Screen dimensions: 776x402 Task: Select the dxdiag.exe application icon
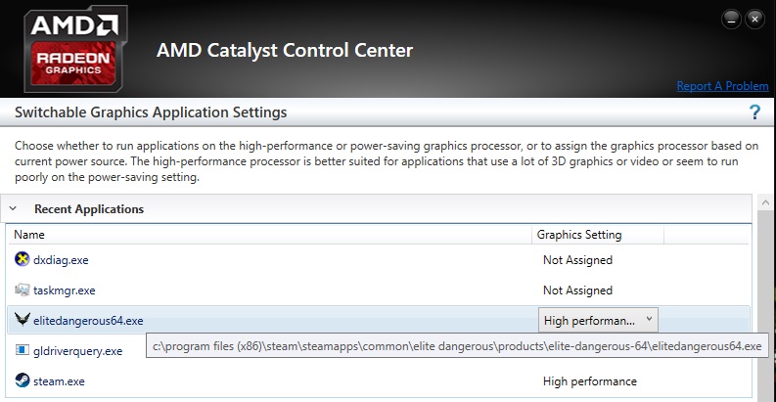tap(22, 259)
